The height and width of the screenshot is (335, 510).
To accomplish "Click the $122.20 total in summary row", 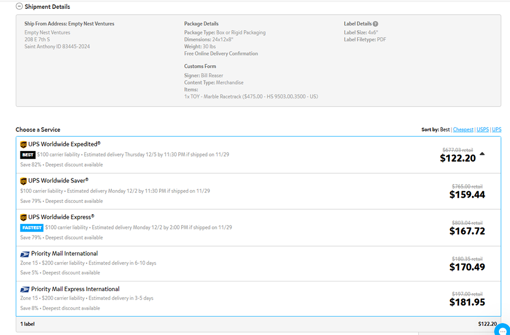I will coord(487,324).
